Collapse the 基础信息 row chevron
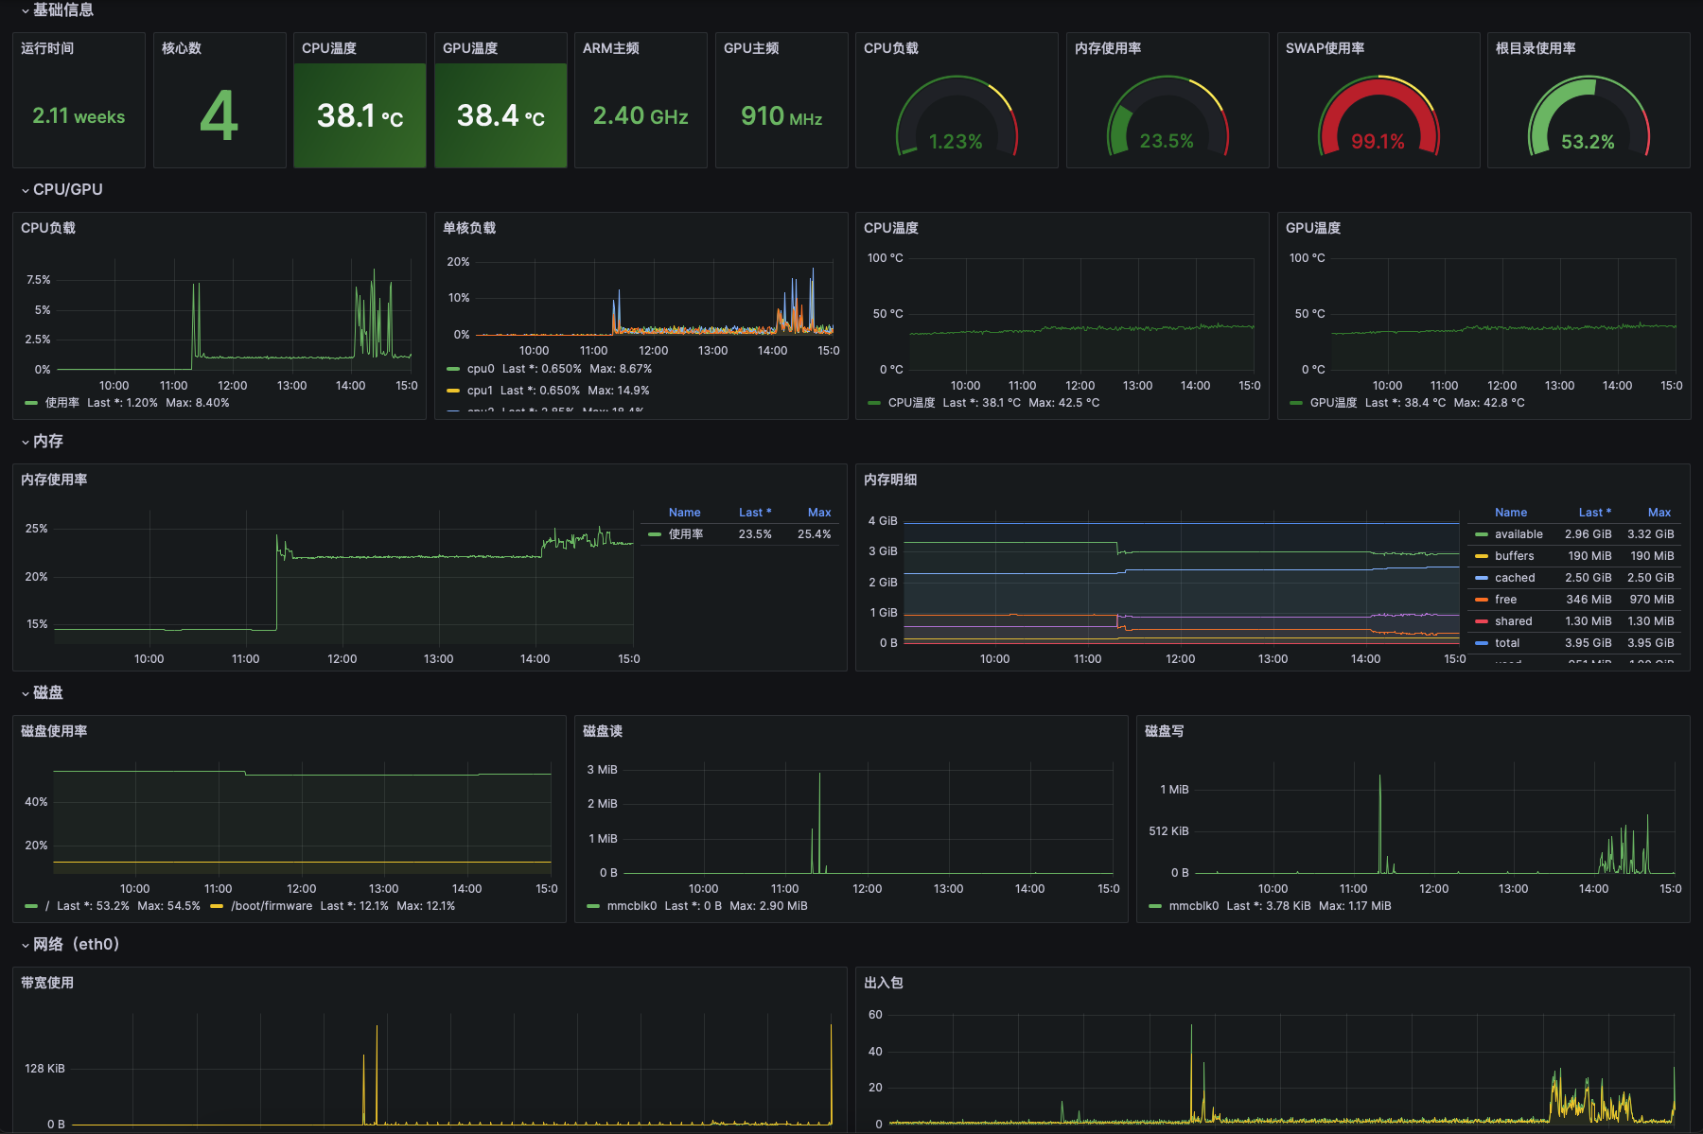Screen dimensions: 1703x1134 click(26, 10)
